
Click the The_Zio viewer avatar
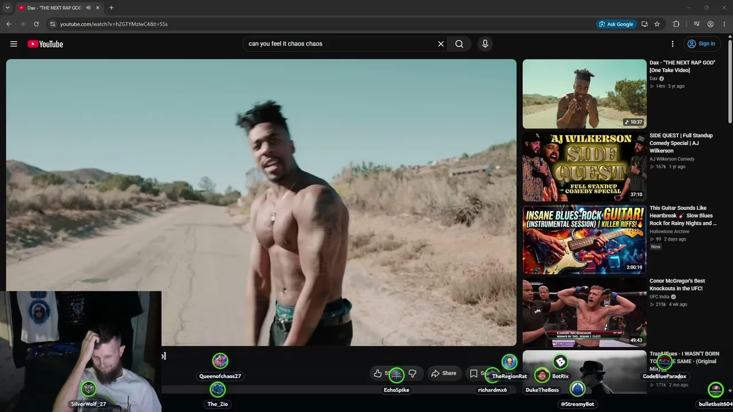tap(218, 390)
